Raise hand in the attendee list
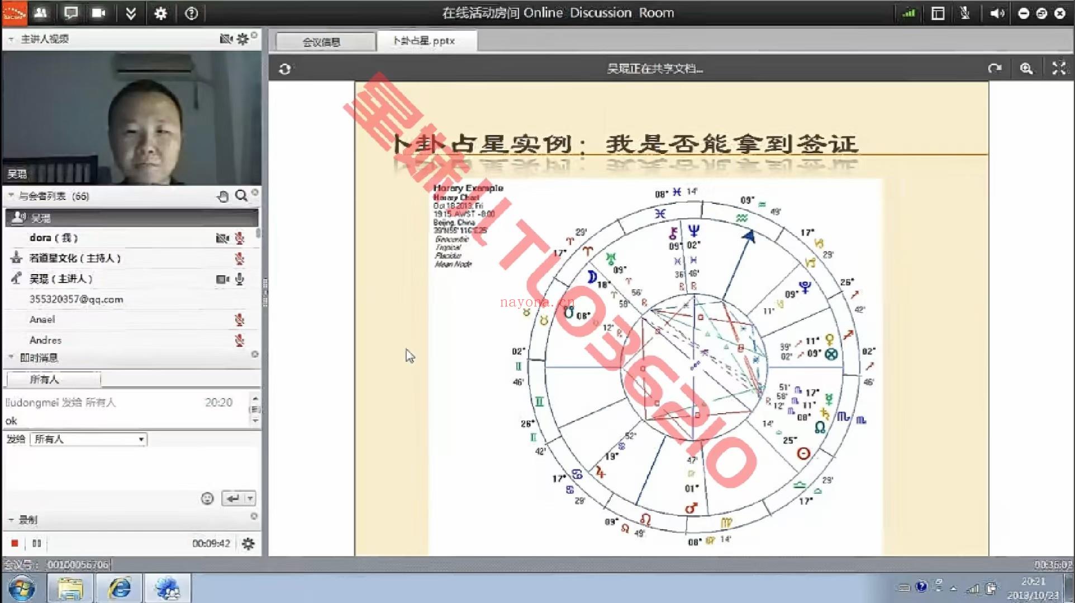Image resolution: width=1075 pixels, height=603 pixels. tap(222, 196)
